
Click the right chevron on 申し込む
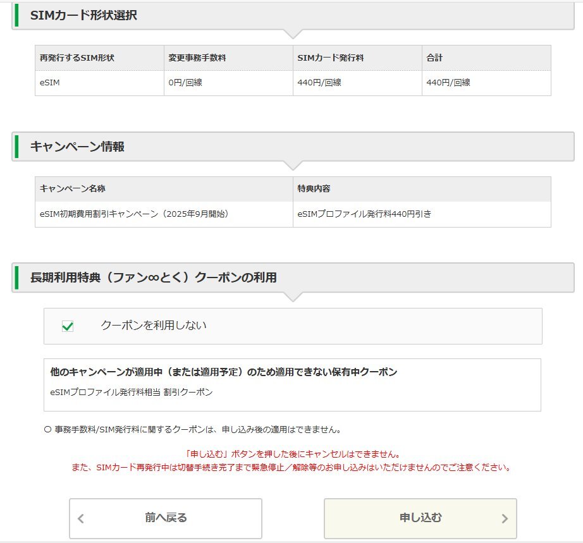(504, 519)
